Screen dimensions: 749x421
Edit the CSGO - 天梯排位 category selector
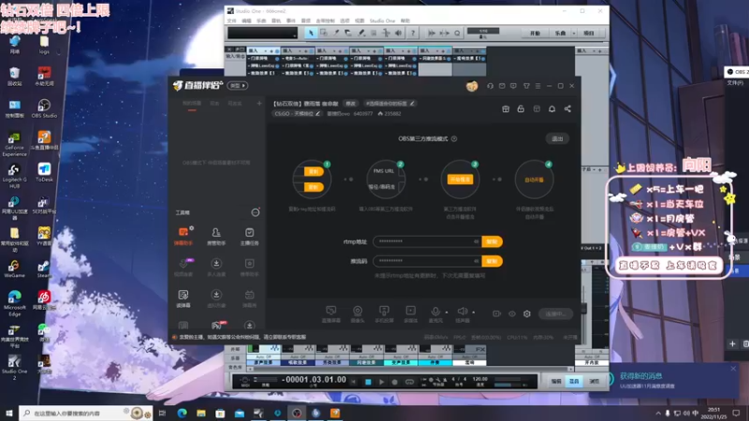pos(297,113)
